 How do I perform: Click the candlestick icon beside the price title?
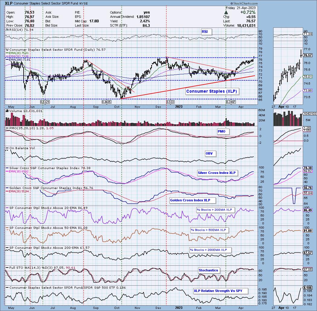point(7,50)
